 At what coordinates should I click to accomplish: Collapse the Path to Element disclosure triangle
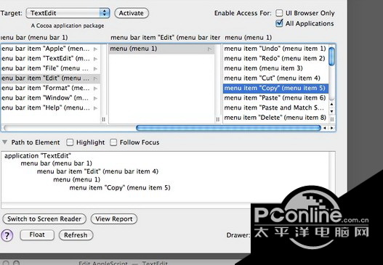pos(4,142)
